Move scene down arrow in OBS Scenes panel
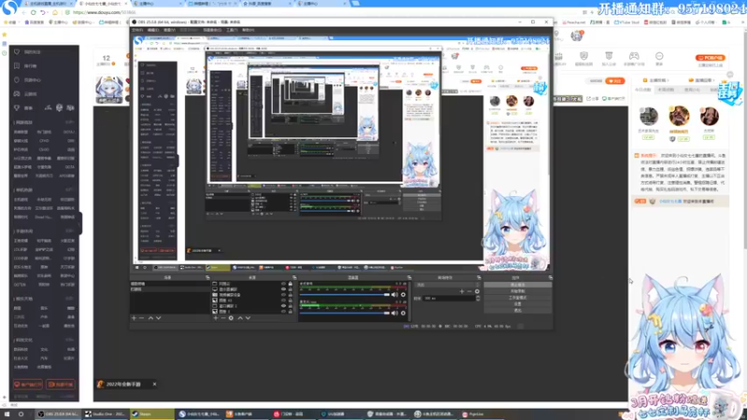Image resolution: width=747 pixels, height=420 pixels. (158, 317)
